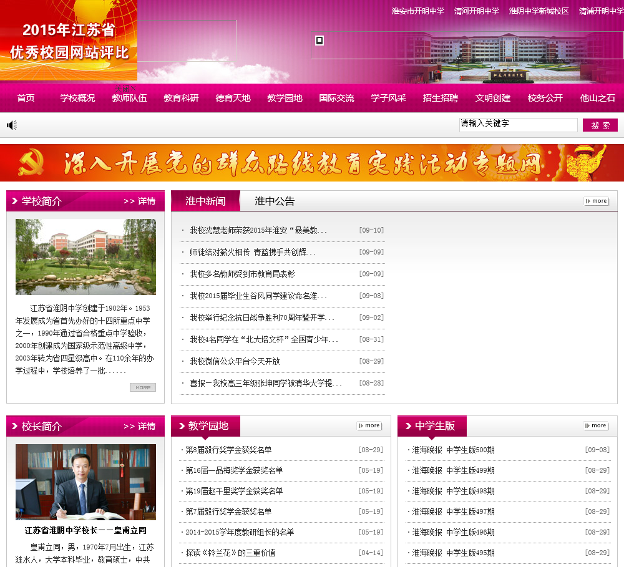The height and width of the screenshot is (567, 624).
Task: Click more button in 教学园地 panel
Action: (x=369, y=425)
